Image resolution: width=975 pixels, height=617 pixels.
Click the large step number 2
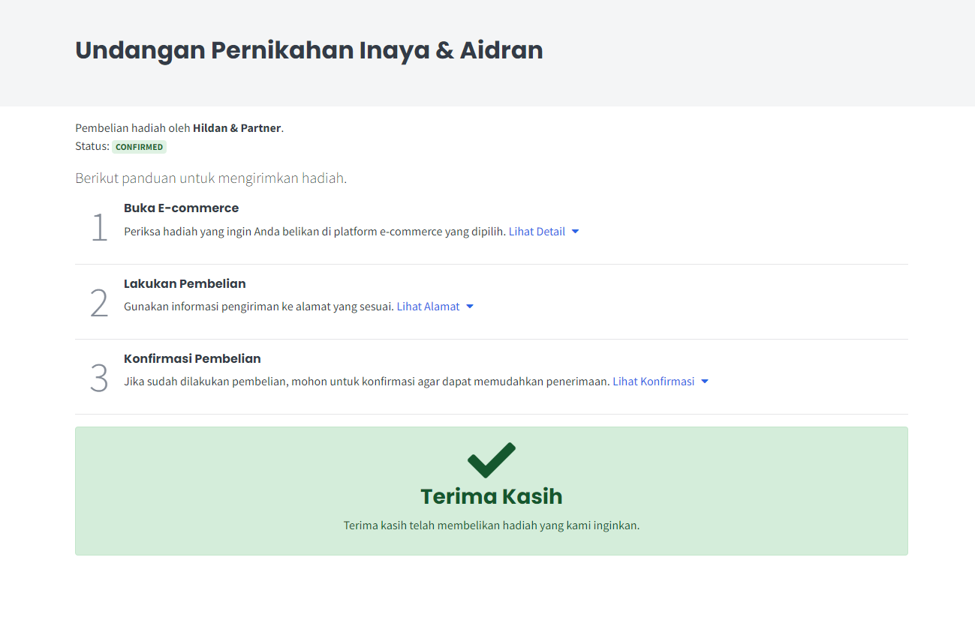[99, 302]
